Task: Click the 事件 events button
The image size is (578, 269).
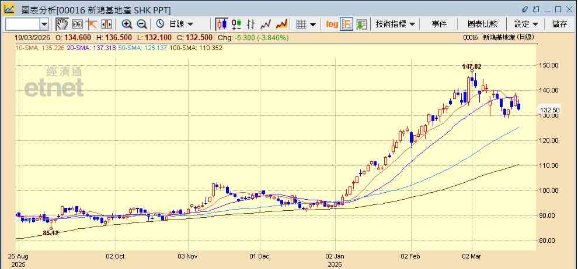Action: [x=438, y=24]
